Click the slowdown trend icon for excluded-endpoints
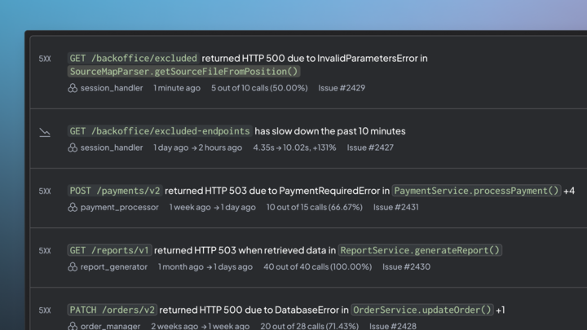 pyautogui.click(x=45, y=133)
